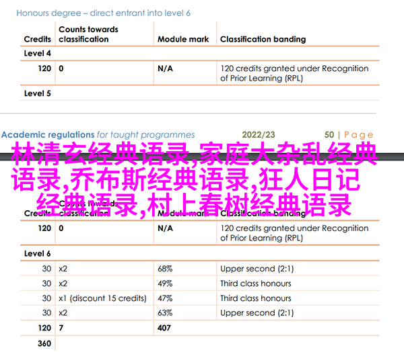Select the 'N/A' cell just above Level 6
Viewport: 404px width, 352px height.
pos(165,228)
